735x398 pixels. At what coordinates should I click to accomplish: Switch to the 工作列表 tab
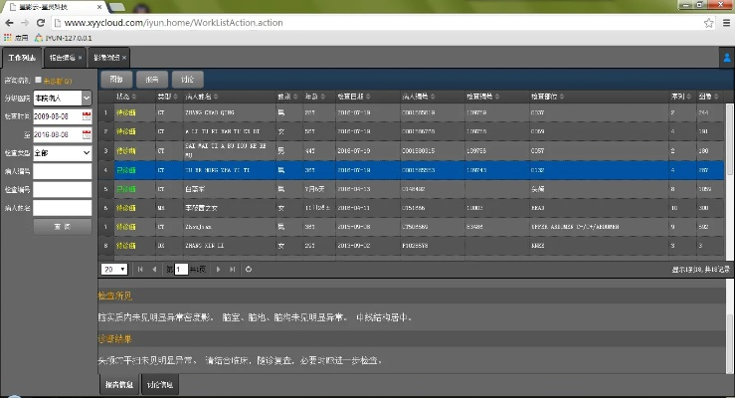22,58
